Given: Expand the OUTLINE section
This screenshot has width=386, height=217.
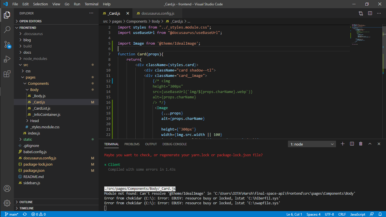Looking at the screenshot, I should (25, 202).
